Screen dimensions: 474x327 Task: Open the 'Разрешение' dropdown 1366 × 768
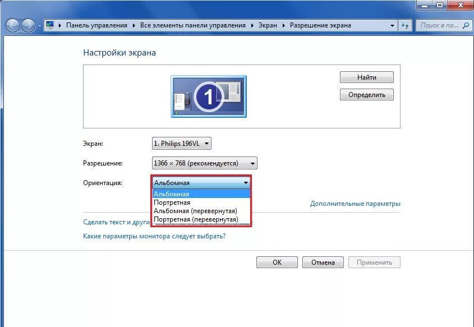(204, 163)
